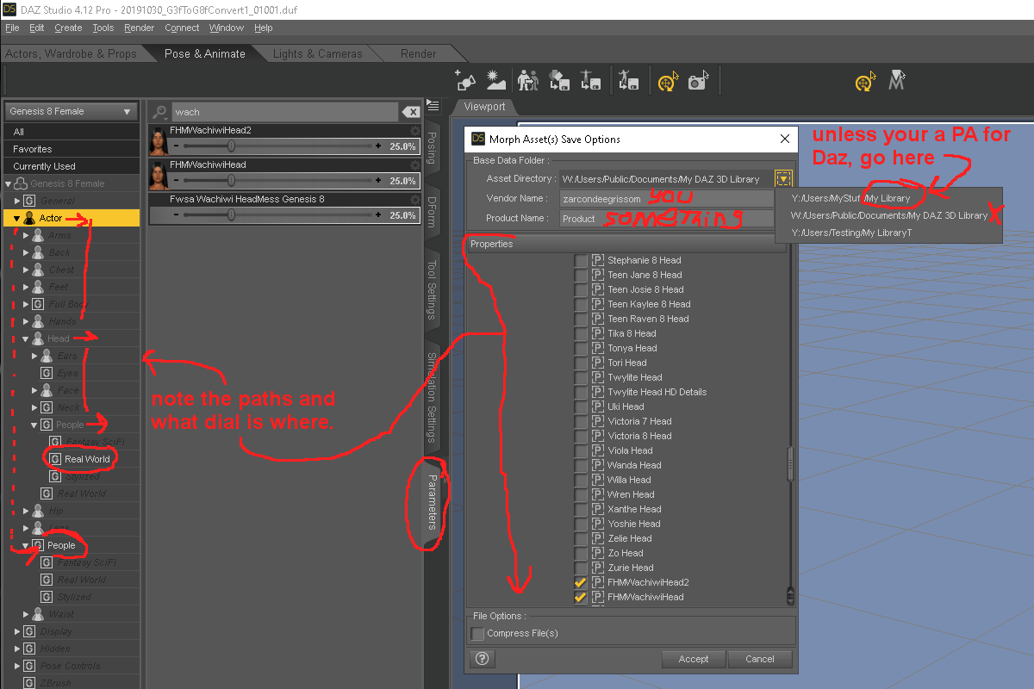This screenshot has height=689, width=1034.
Task: Expand the Display tree node
Action: (17, 631)
